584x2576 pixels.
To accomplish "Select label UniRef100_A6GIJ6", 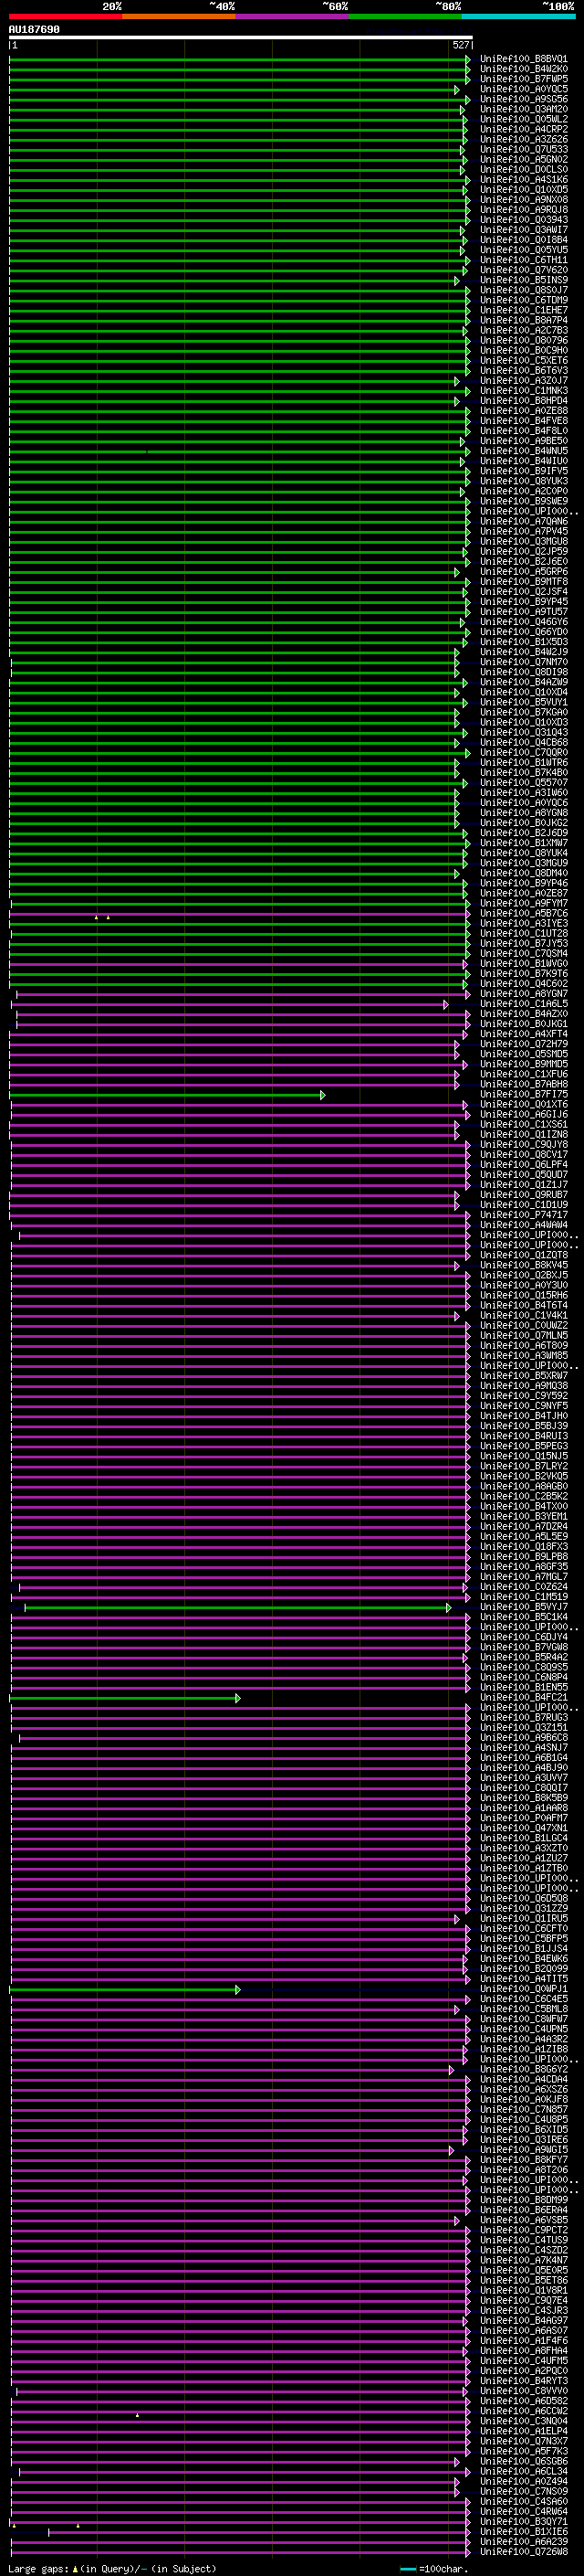I will pos(523,1114).
